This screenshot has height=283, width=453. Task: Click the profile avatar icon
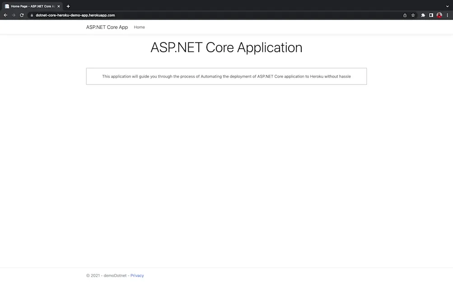(439, 15)
